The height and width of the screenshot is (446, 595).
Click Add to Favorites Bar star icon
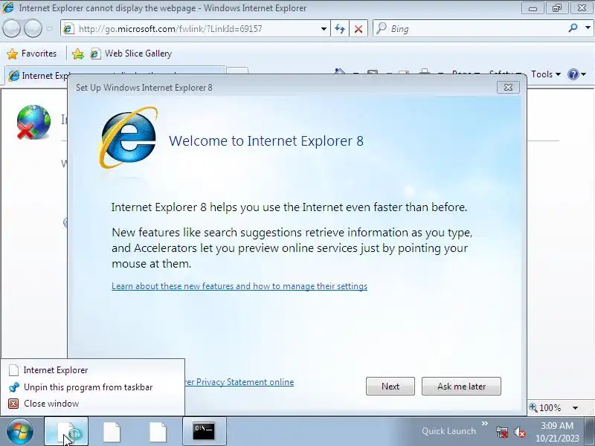coord(78,54)
